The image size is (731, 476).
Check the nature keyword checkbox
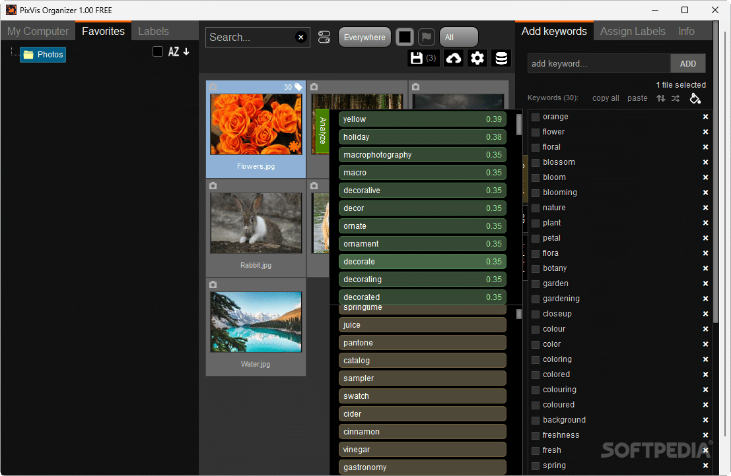535,208
